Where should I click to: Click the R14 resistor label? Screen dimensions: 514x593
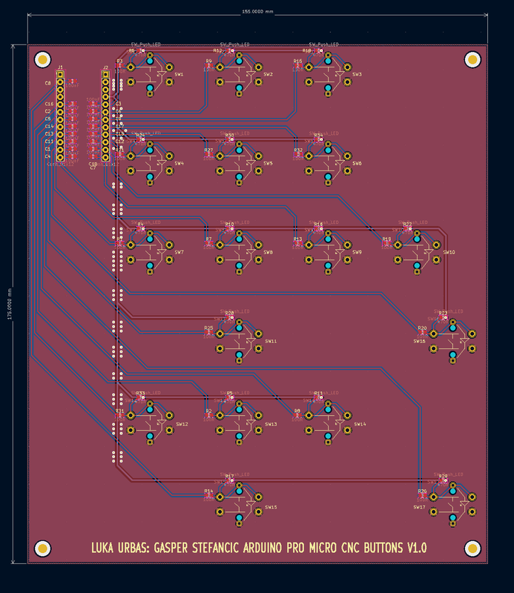(x=208, y=491)
